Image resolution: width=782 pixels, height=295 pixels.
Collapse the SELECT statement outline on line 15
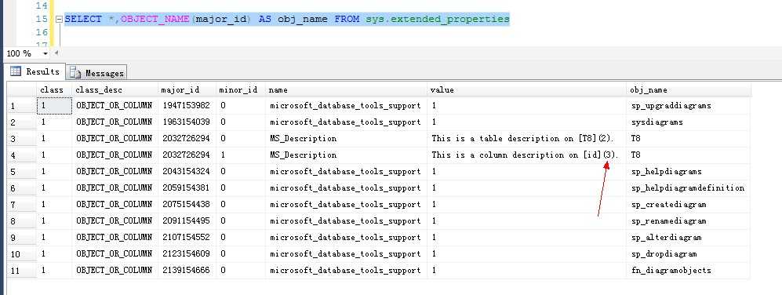60,20
